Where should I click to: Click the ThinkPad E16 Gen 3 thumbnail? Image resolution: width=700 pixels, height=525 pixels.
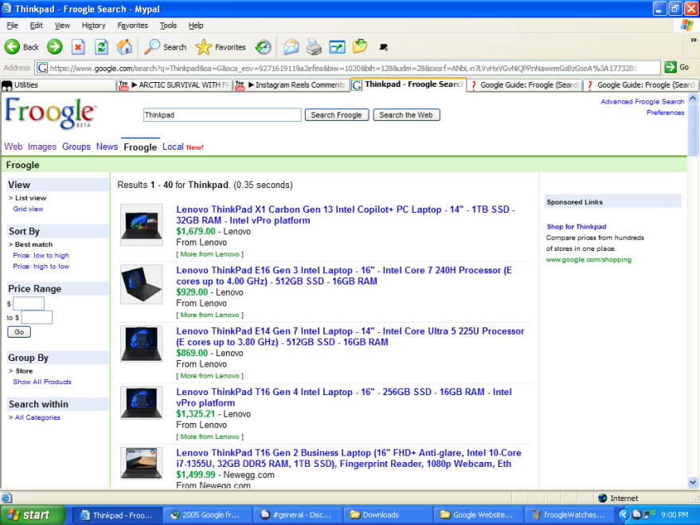tap(142, 284)
